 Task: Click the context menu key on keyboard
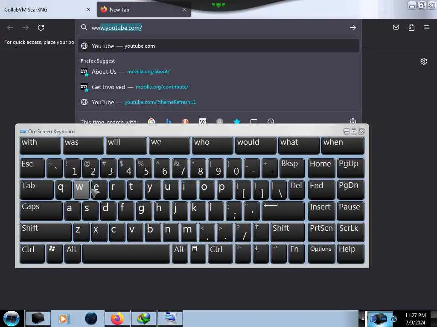[x=198, y=253]
